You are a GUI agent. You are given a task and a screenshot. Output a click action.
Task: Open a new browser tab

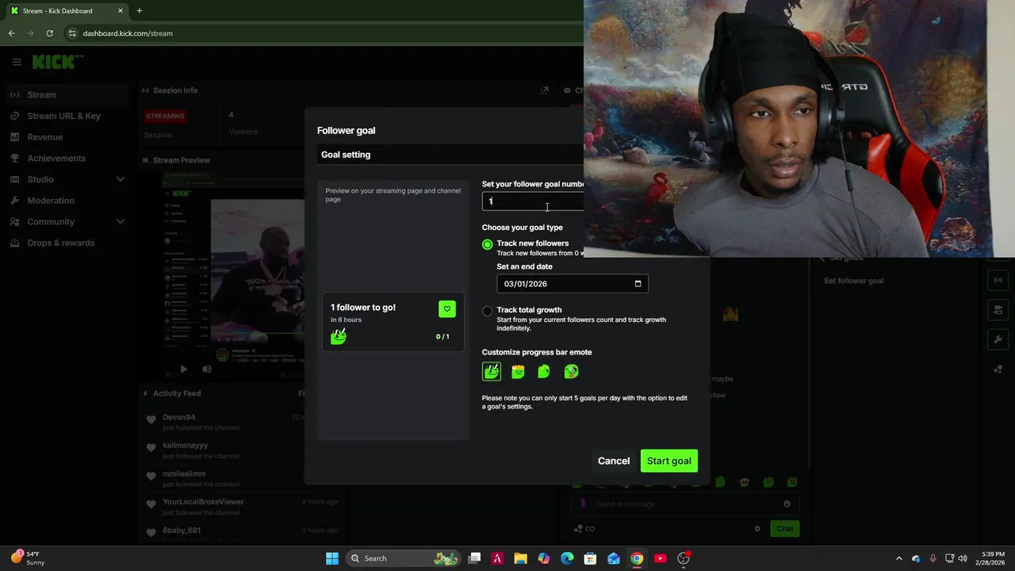coord(140,10)
